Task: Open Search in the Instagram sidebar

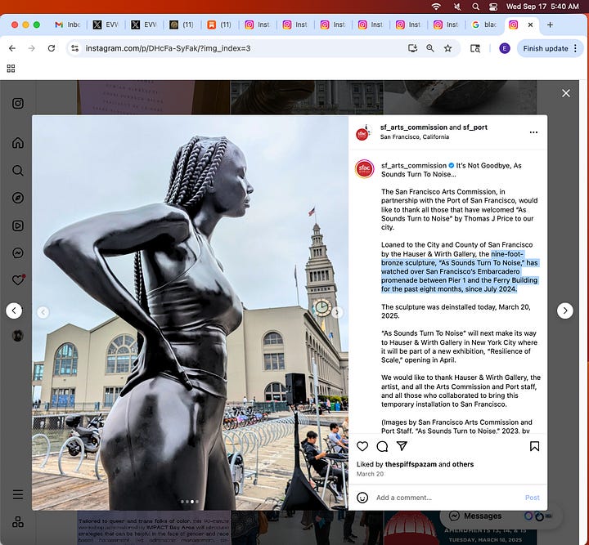Action: coord(18,170)
